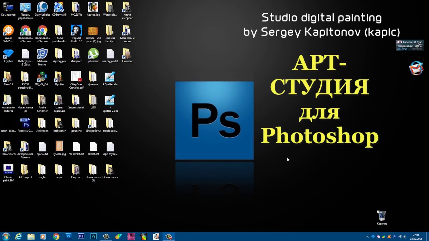Select the gouache folder

(x=76, y=125)
